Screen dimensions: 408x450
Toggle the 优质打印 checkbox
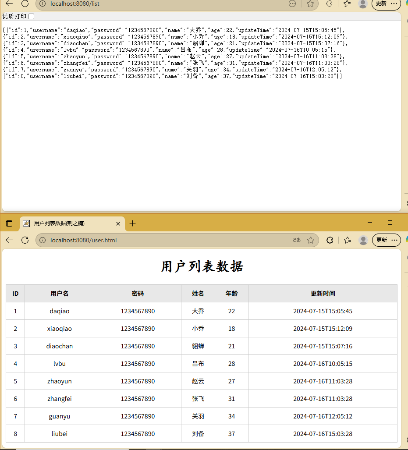(x=32, y=16)
